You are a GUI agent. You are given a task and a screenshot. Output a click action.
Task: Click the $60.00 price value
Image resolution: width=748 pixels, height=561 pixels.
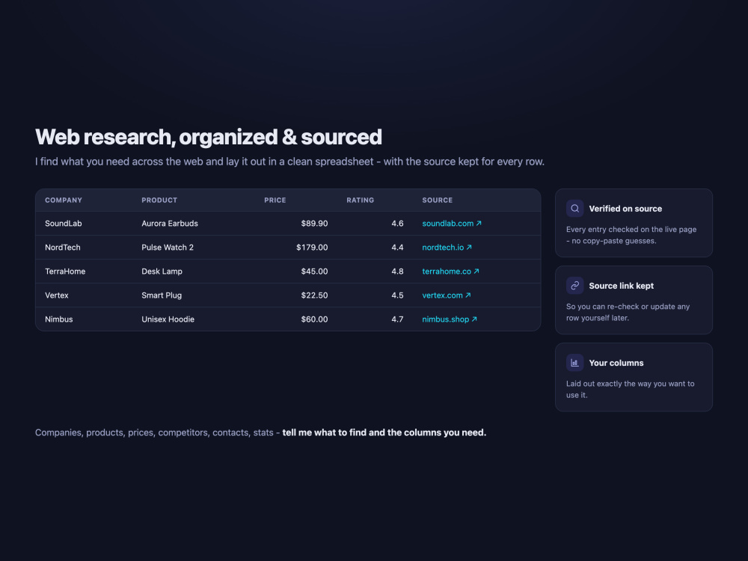click(314, 319)
